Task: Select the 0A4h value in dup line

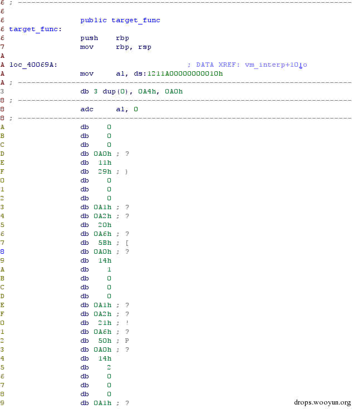Action: coord(147,92)
